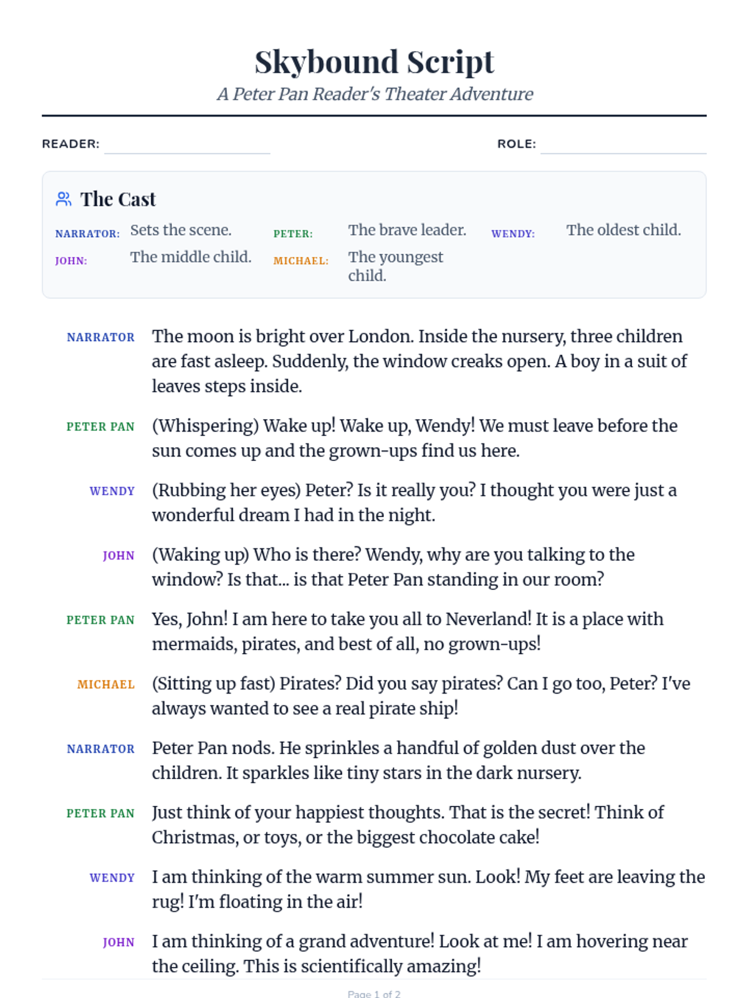This screenshot has width=748, height=998.
Task: Click the people icon beside The Cast
Action: [64, 199]
